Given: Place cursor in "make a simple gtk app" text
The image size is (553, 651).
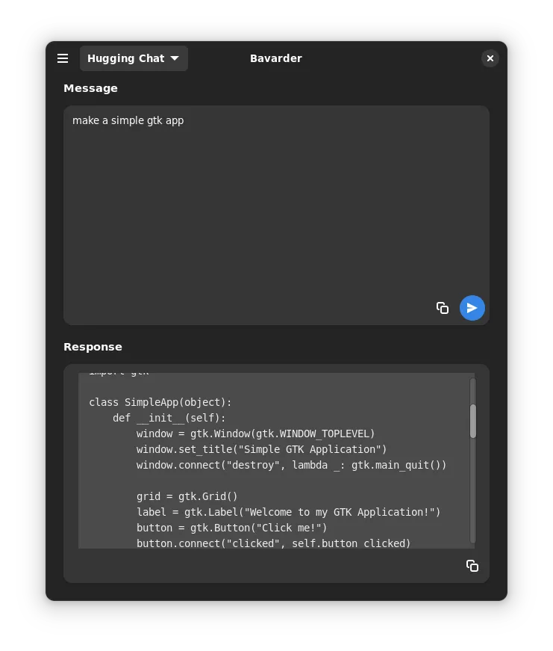Looking at the screenshot, I should pyautogui.click(x=128, y=120).
